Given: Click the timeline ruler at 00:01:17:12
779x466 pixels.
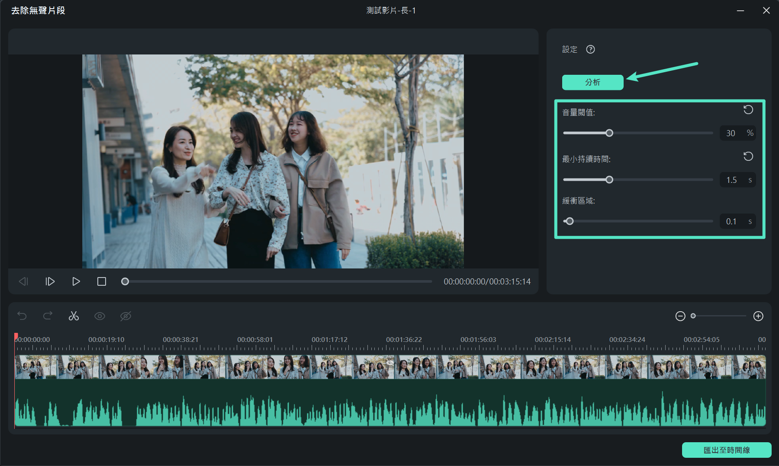Looking at the screenshot, I should [329, 340].
